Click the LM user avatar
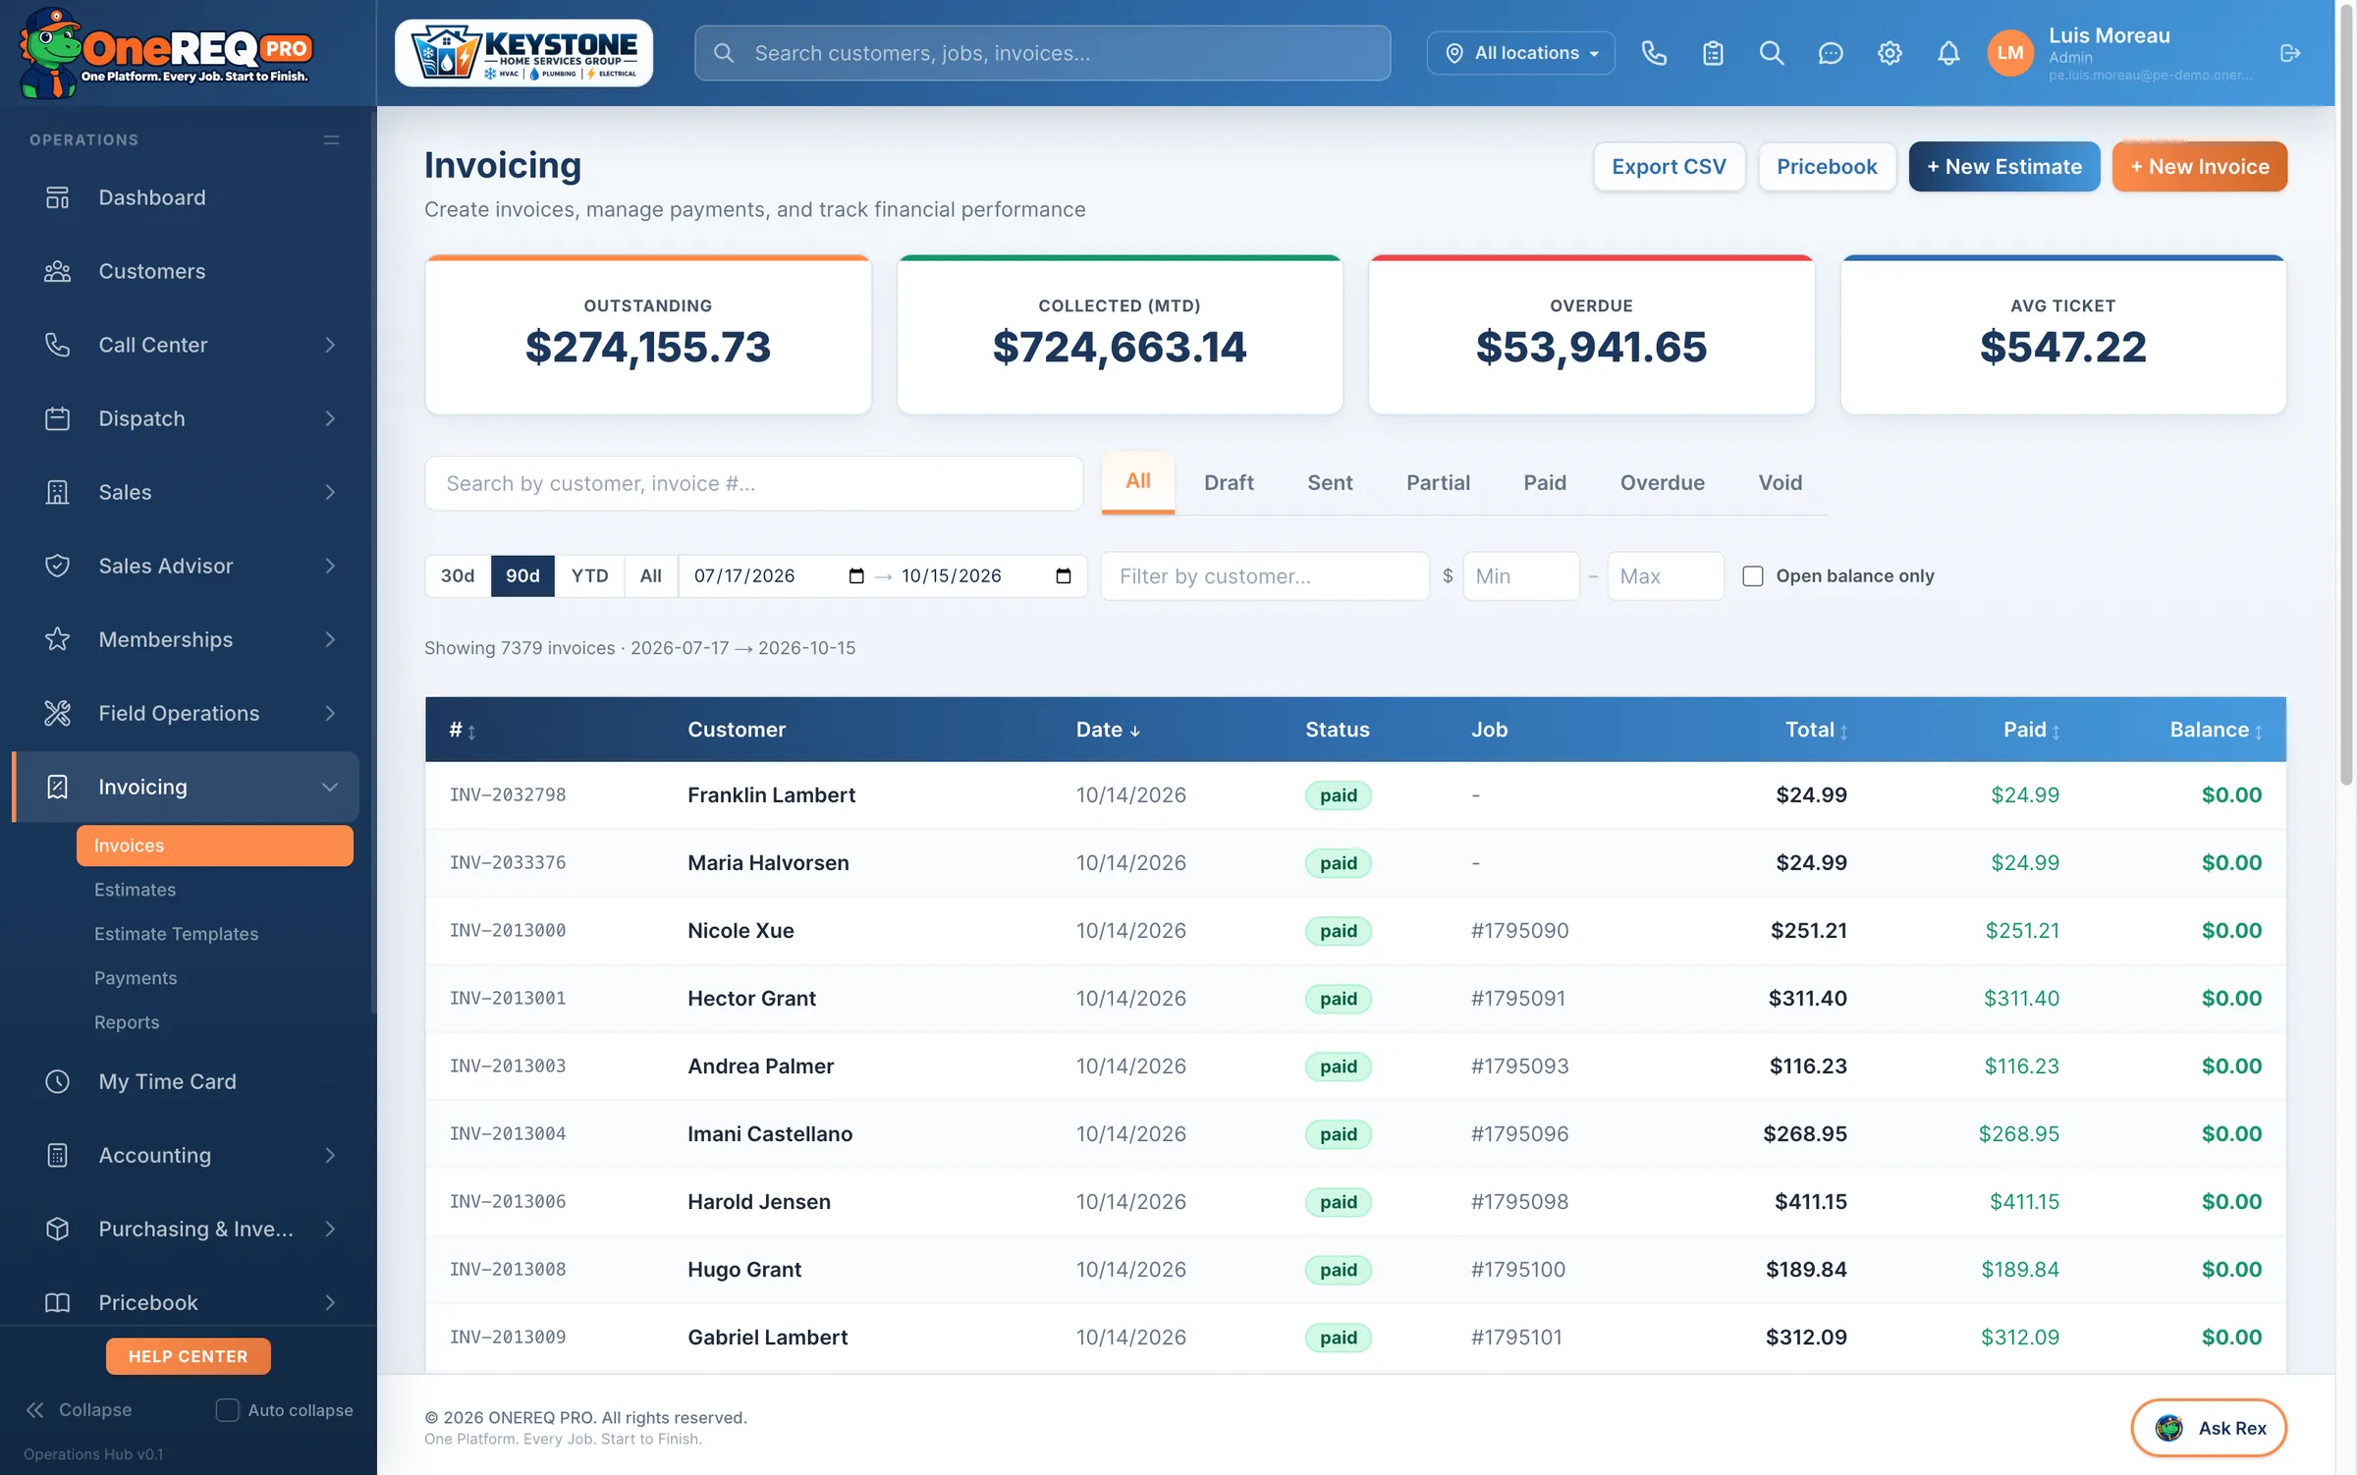2357x1475 pixels. coord(2010,53)
